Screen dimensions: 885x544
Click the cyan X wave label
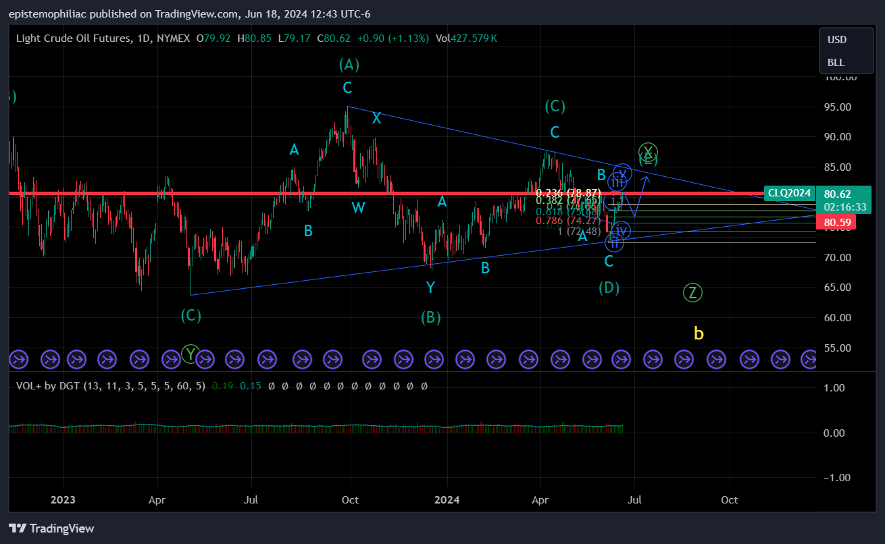tap(376, 118)
